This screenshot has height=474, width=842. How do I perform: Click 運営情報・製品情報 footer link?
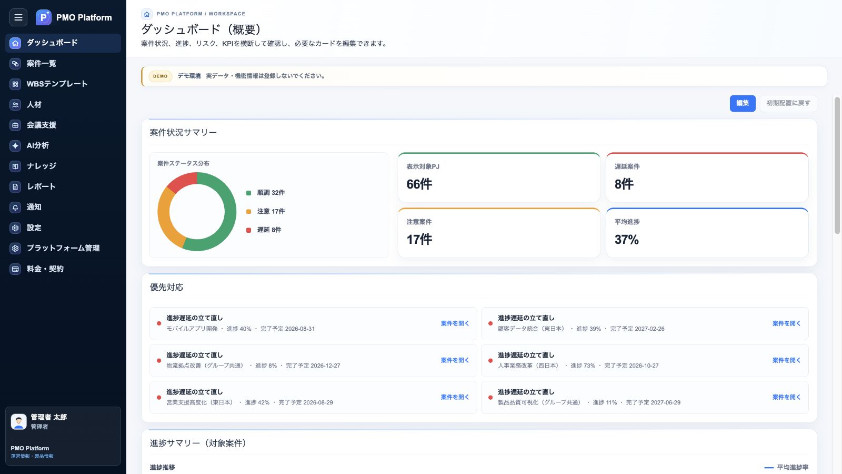click(32, 456)
